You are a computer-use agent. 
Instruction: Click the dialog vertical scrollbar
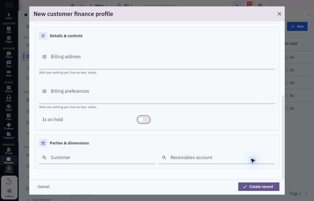pyautogui.click(x=283, y=137)
